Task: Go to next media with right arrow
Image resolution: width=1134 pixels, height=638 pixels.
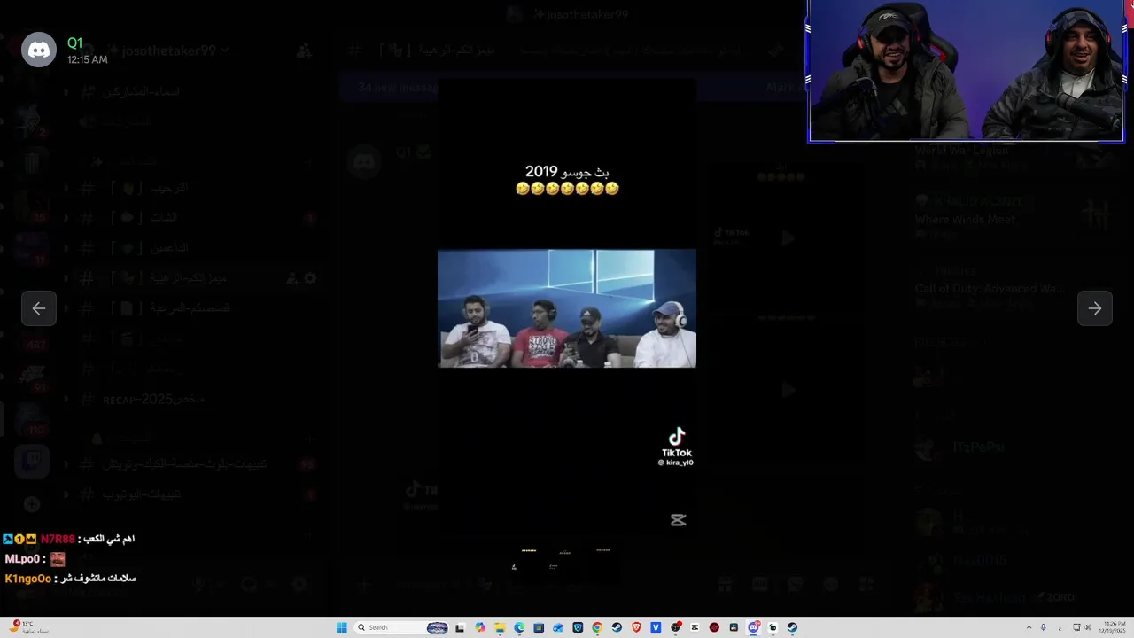Action: tap(1095, 308)
